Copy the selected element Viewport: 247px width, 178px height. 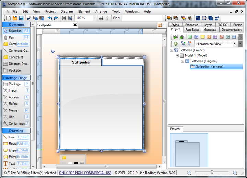pos(35,18)
